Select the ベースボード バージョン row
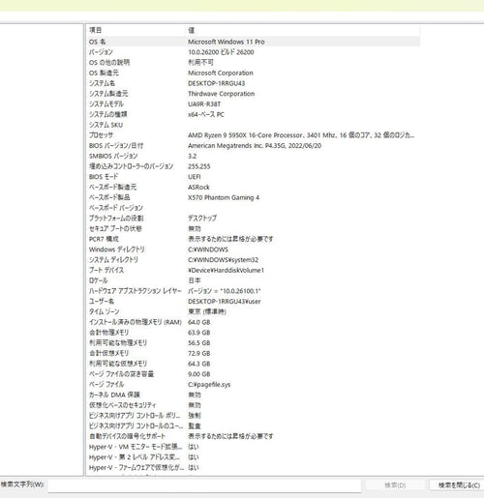The width and height of the screenshot is (484, 498). pyautogui.click(x=253, y=208)
